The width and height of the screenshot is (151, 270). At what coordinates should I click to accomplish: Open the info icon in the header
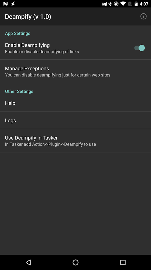[x=144, y=16]
